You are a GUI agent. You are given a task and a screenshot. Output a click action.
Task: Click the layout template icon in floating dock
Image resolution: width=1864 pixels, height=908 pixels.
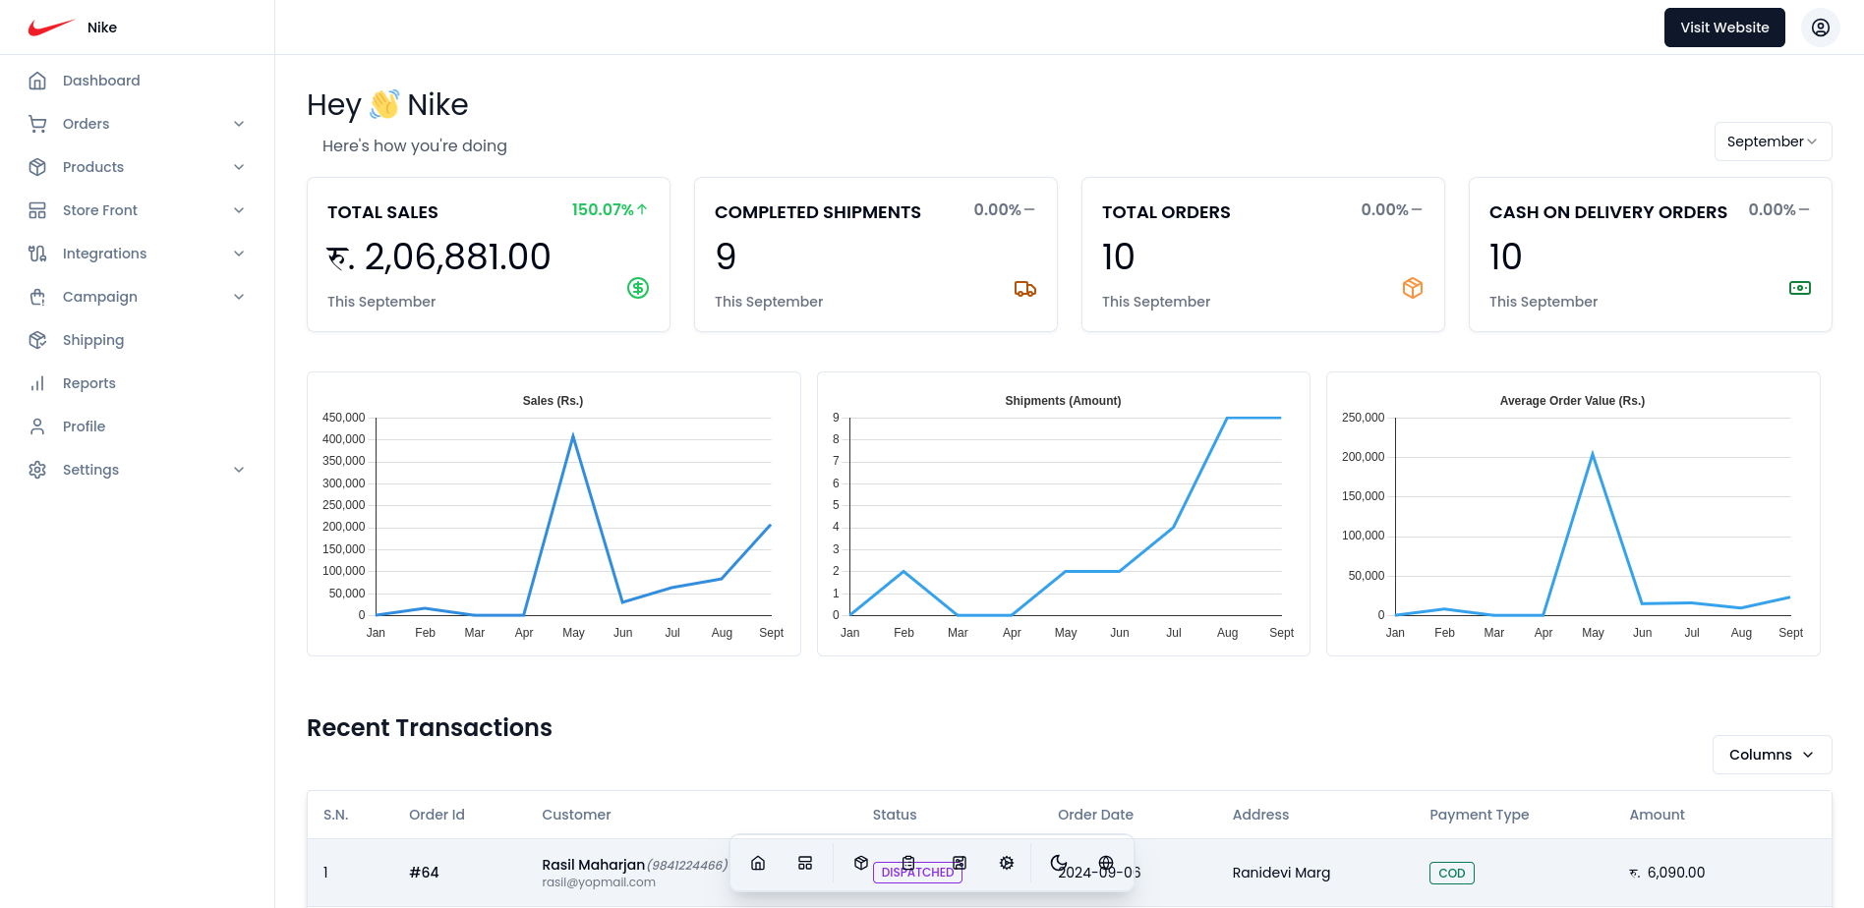tap(805, 863)
